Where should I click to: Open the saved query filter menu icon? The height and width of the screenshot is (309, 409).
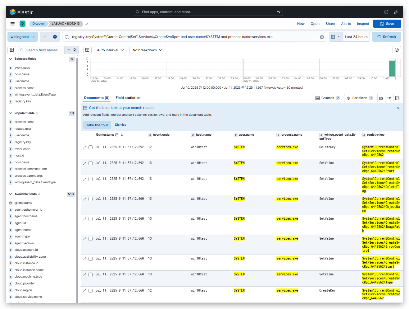[x=45, y=37]
